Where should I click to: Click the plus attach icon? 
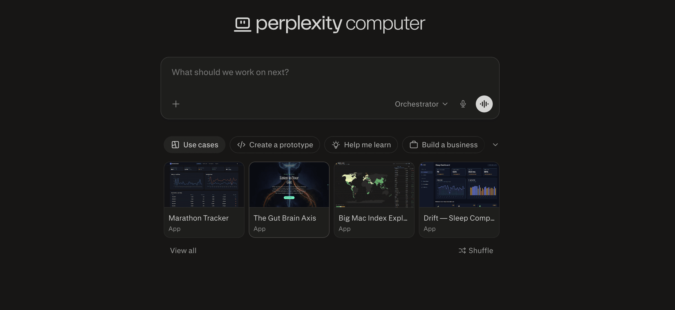(176, 104)
